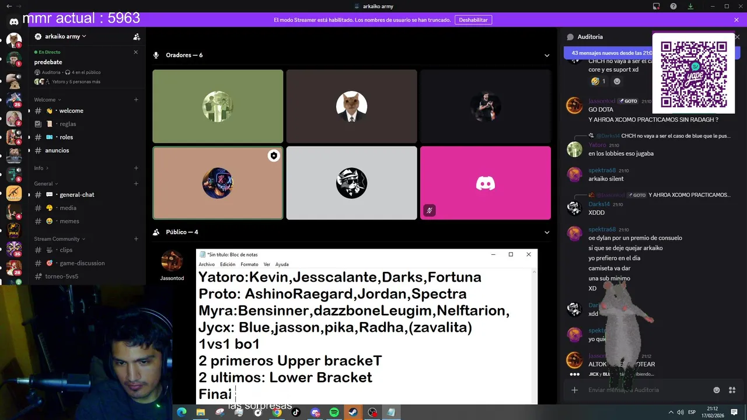Viewport: 747px width, 420px height.
Task: Open the welcome channel
Action: coord(86,111)
